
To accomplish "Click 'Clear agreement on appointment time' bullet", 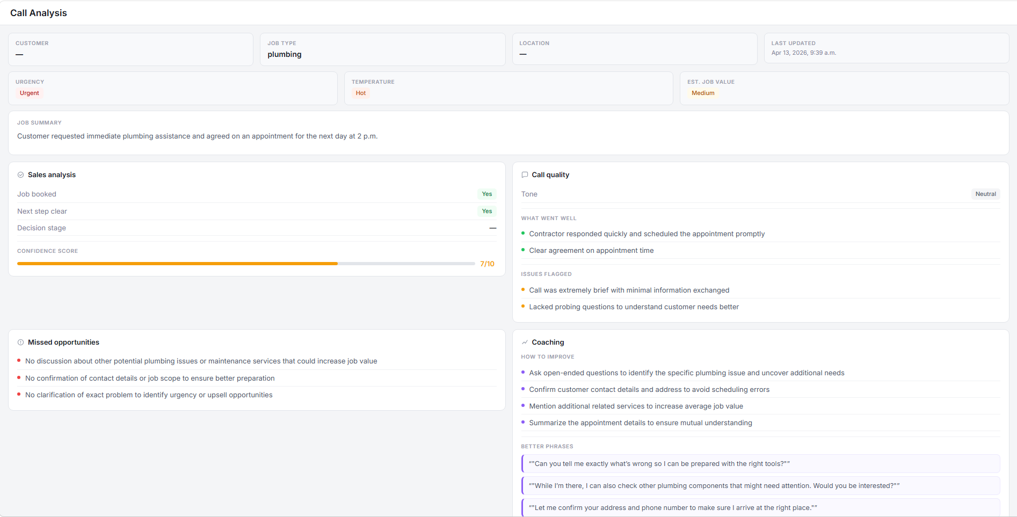I will pyautogui.click(x=592, y=251).
